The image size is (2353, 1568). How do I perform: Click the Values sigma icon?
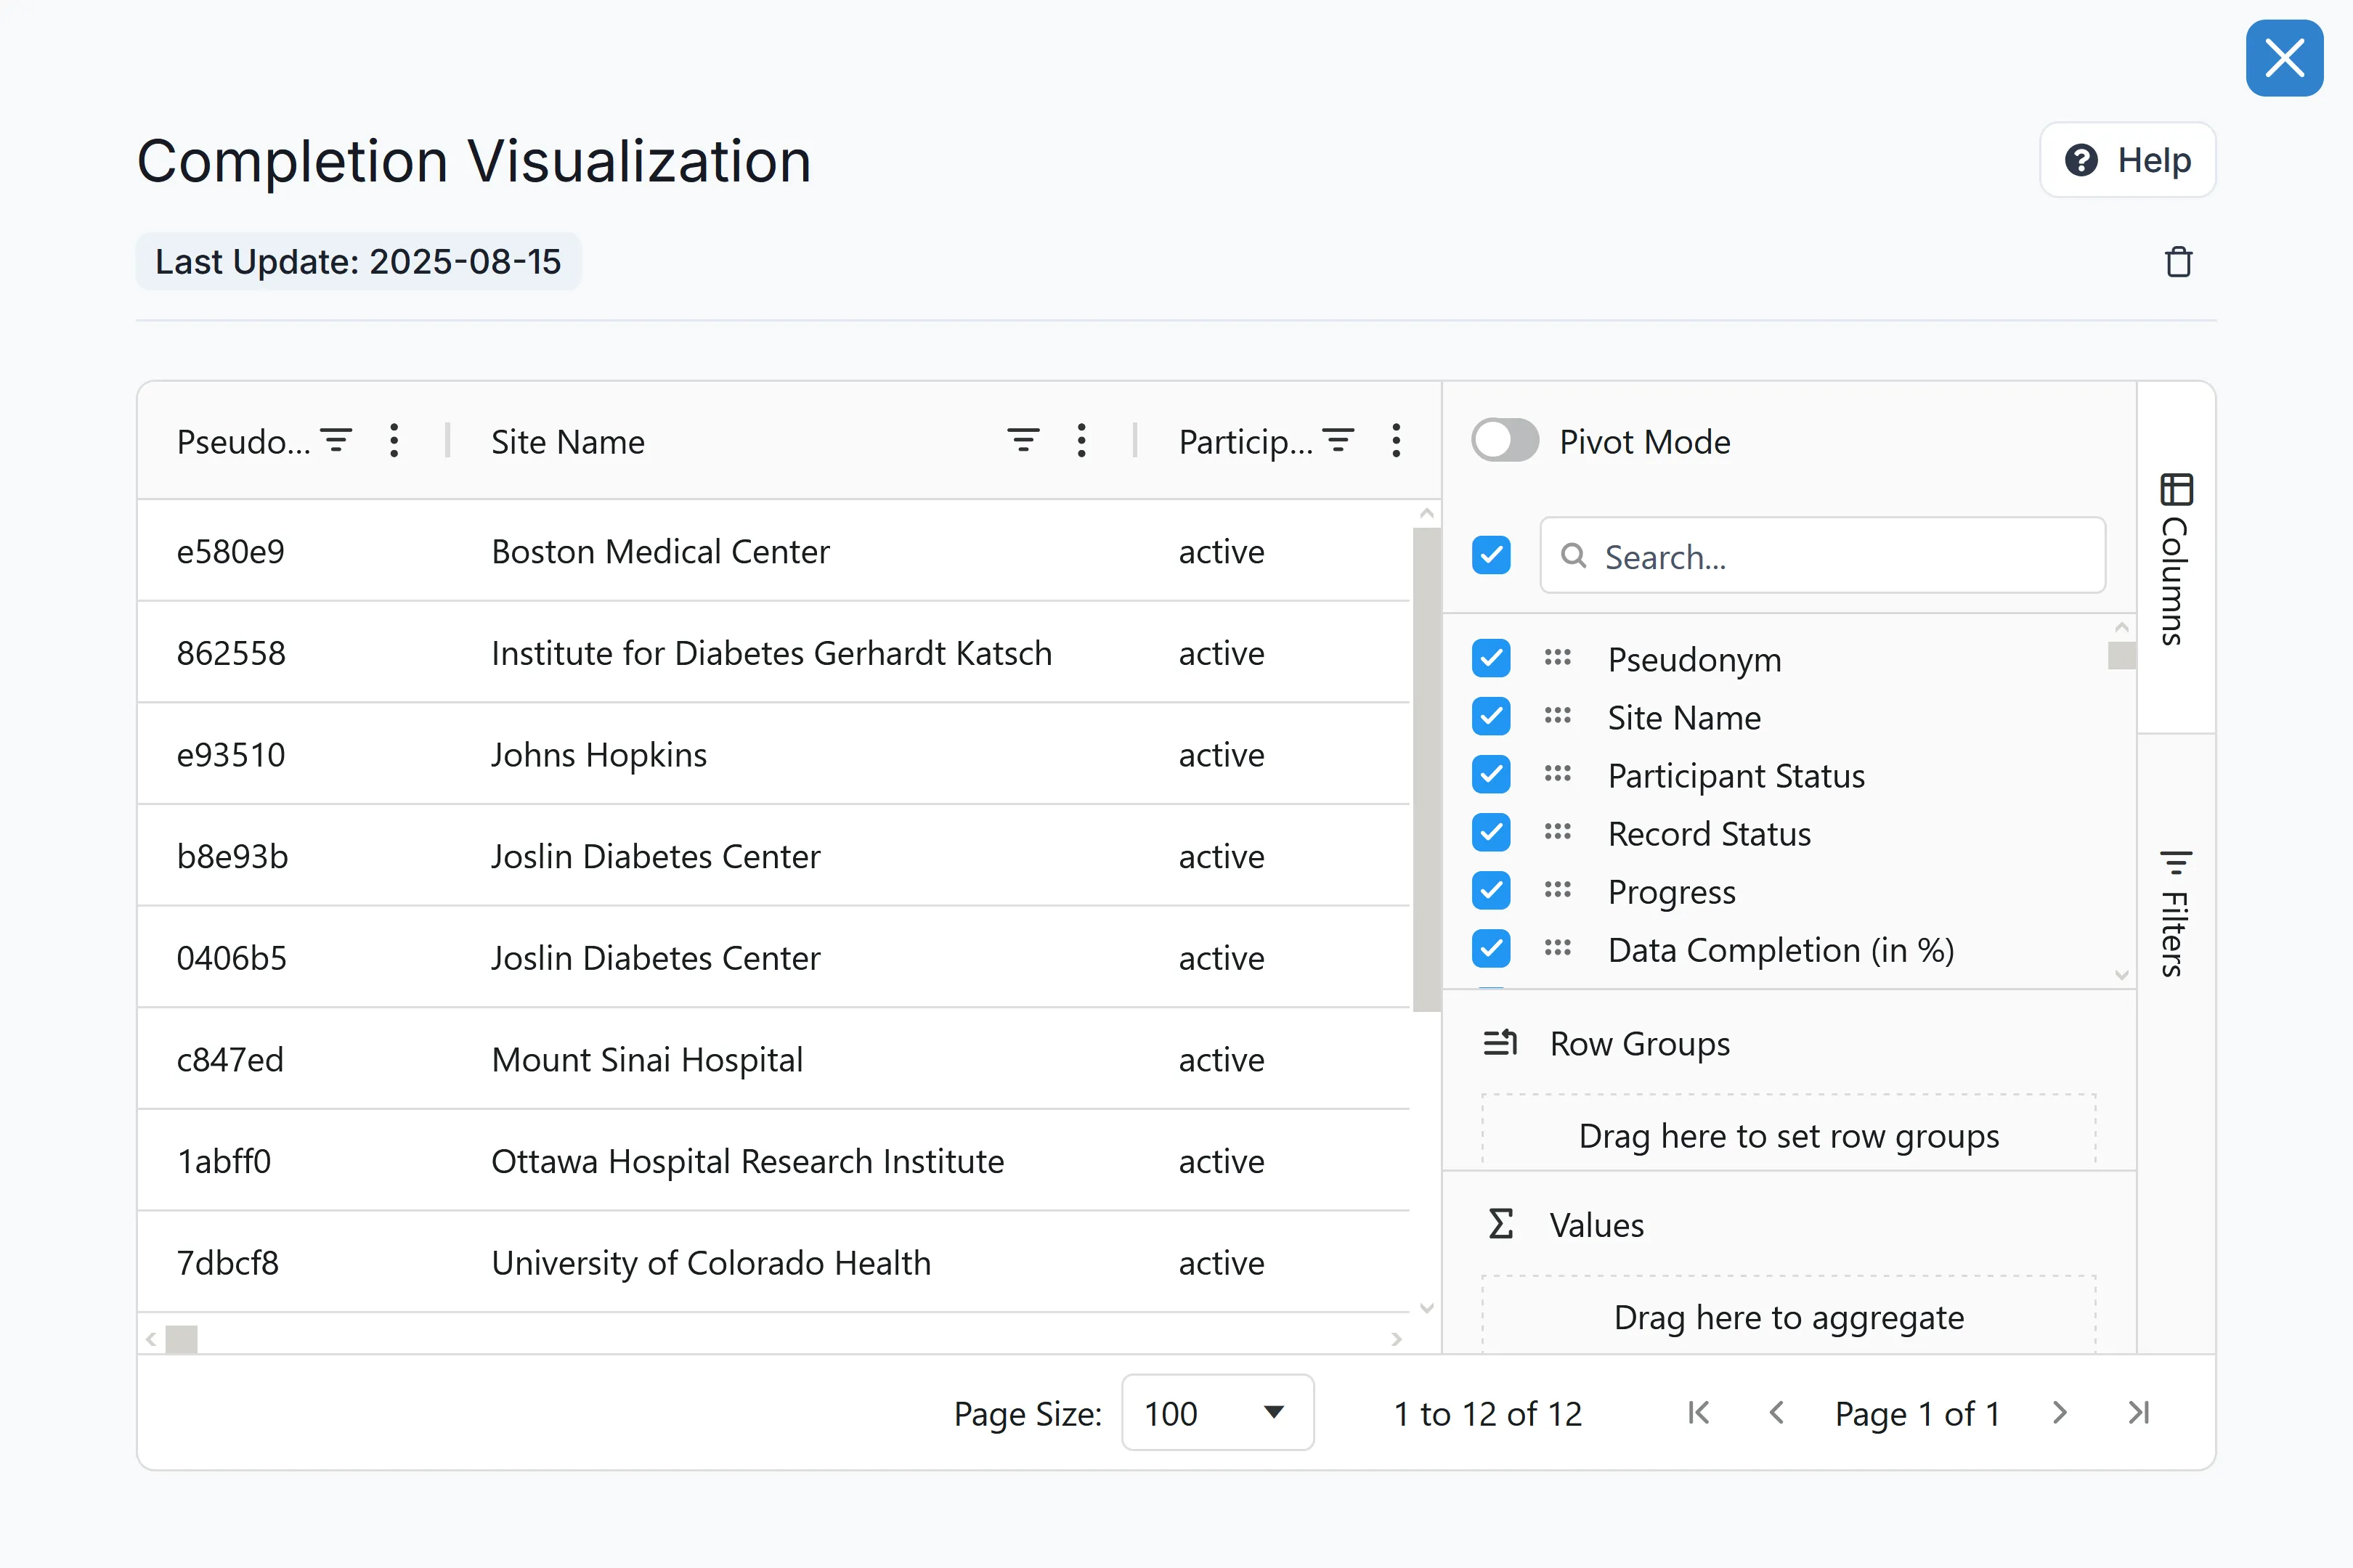click(1500, 1224)
